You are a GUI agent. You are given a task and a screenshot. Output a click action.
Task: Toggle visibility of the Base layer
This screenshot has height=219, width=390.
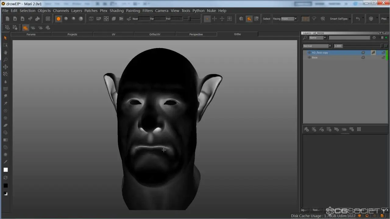click(309, 57)
